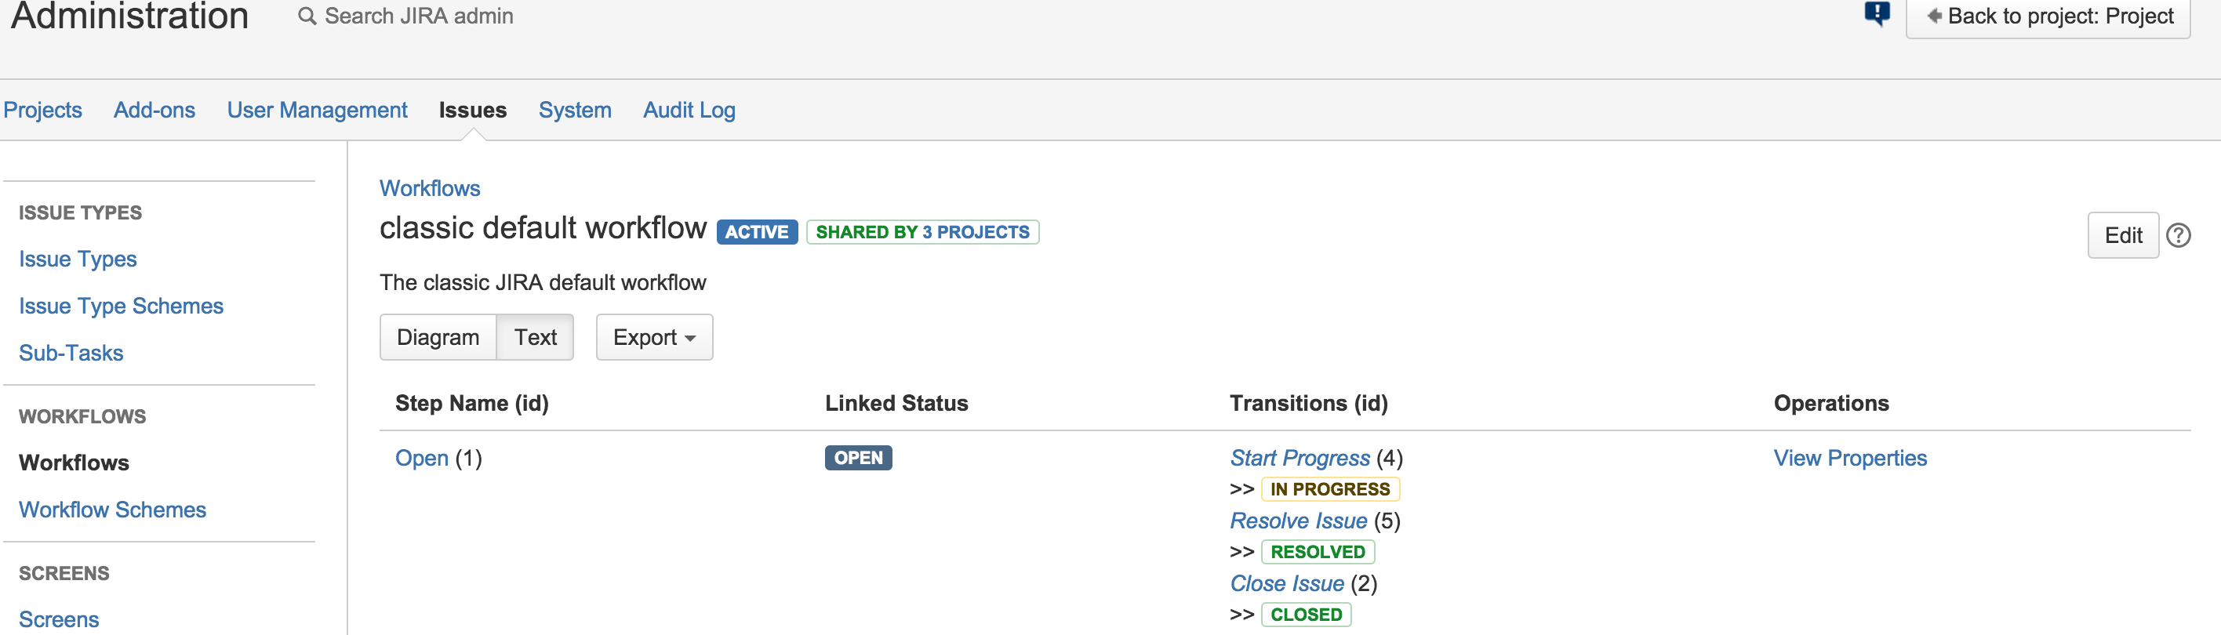Screen dimensions: 2221x635
Task: View Properties of the Open step
Action: (x=1850, y=458)
